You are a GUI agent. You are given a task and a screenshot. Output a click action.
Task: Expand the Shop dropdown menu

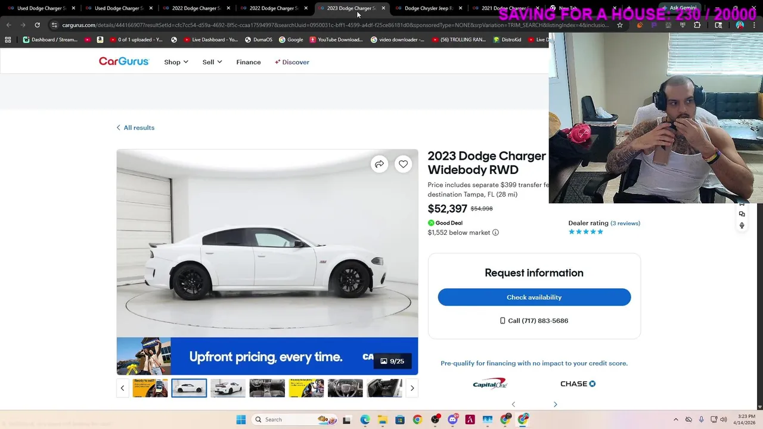point(176,62)
